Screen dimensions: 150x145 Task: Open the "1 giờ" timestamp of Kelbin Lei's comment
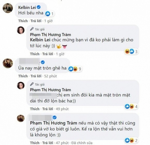pos(48,21)
